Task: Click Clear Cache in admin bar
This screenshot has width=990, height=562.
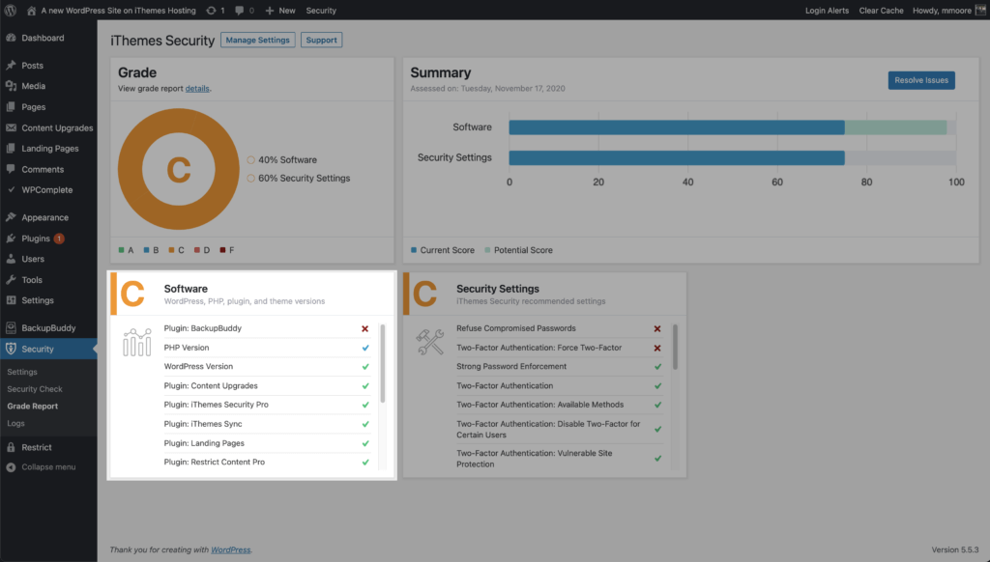Action: [881, 11]
